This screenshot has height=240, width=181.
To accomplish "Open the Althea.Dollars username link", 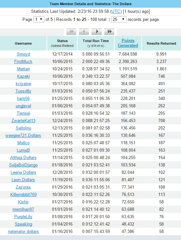I will (x=23, y=158).
